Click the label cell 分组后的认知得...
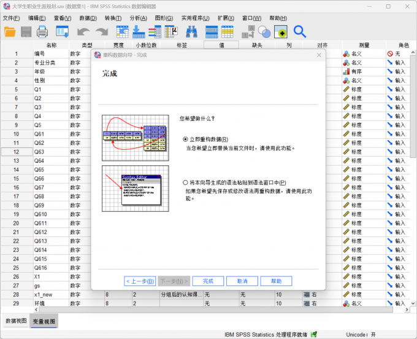This screenshot has height=339, width=417. pyautogui.click(x=182, y=295)
